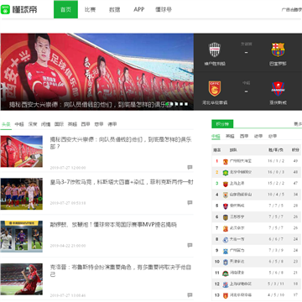Click the rank 2 北京中赫国安 team badge
302x302 pixels.
[x=226, y=173]
